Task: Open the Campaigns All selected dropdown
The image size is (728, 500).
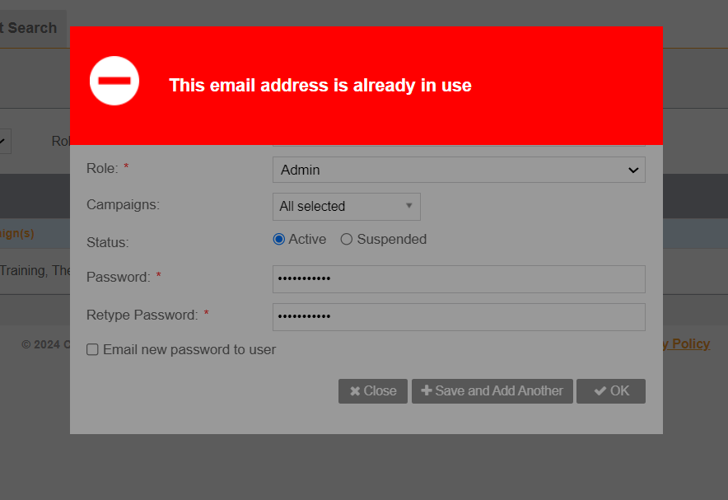Action: click(346, 206)
